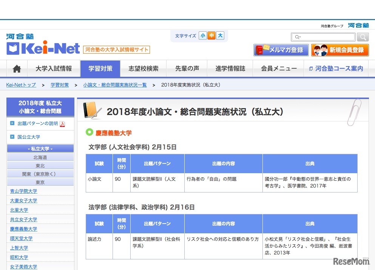Expand the 関東（東京除く） region section
The width and height of the screenshot is (375, 270).
click(40, 174)
